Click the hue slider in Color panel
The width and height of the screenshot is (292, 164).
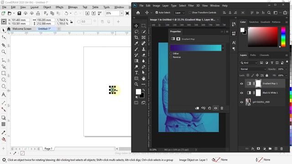click(283, 37)
